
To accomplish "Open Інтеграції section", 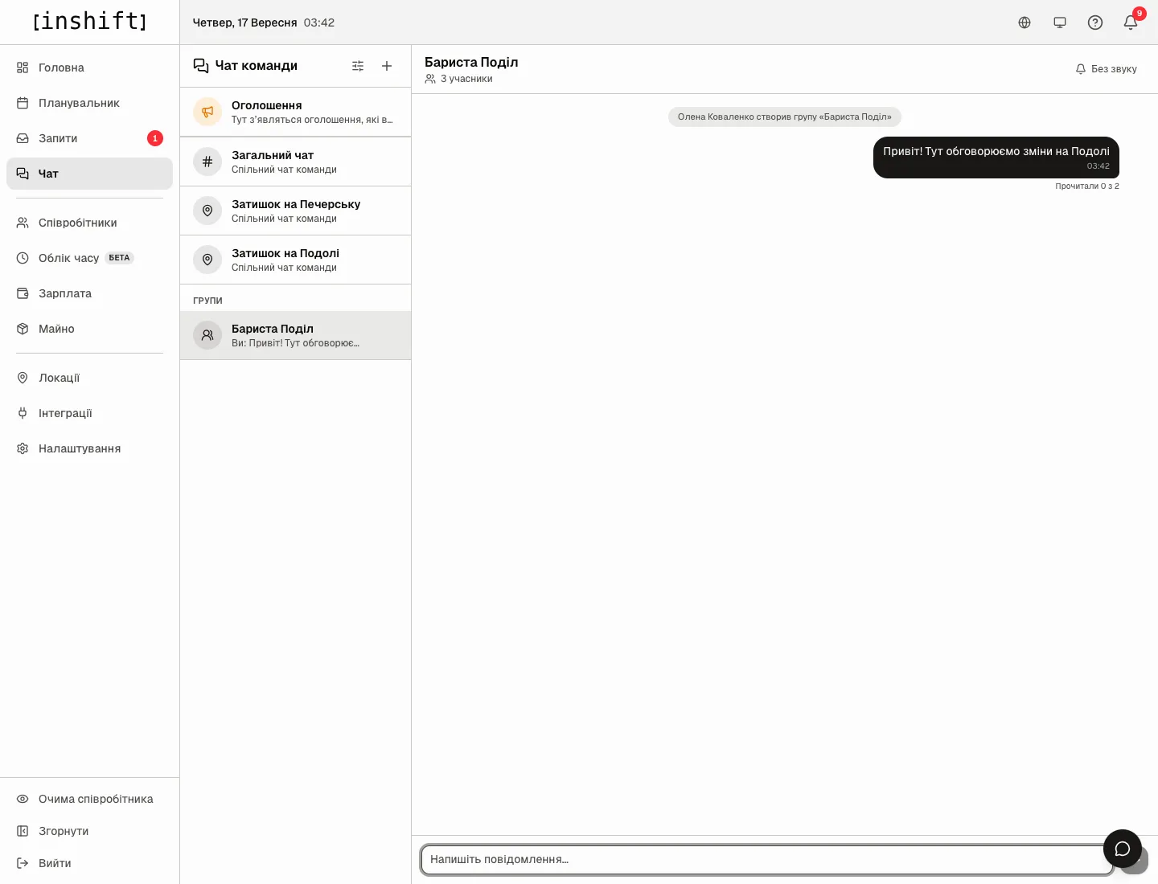I will pyautogui.click(x=89, y=413).
